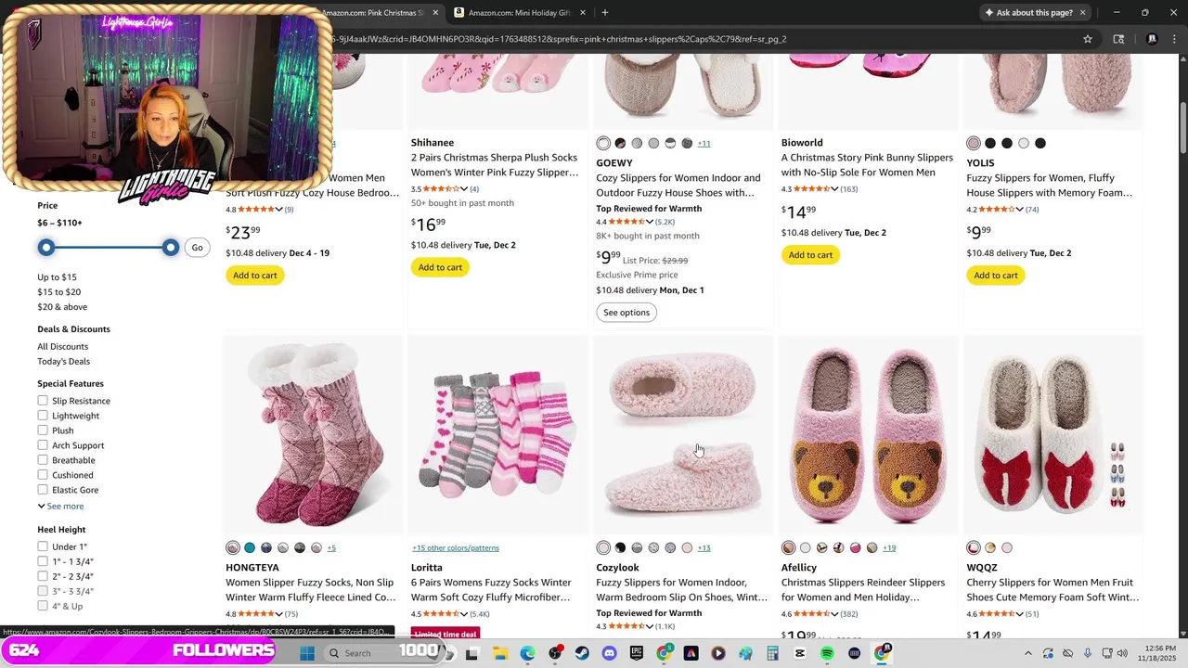Image resolution: width=1188 pixels, height=668 pixels.
Task: Bookmark this page with the star icon
Action: click(1088, 39)
